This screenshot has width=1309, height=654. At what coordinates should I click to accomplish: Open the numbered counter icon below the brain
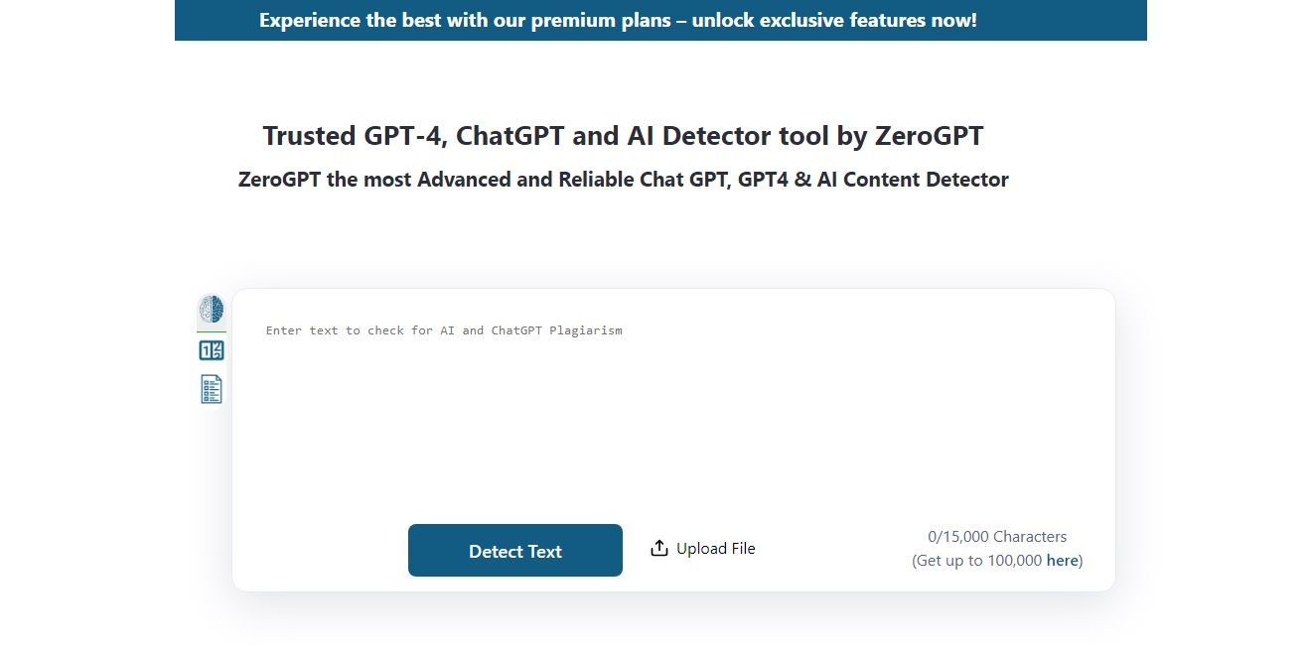(x=211, y=349)
